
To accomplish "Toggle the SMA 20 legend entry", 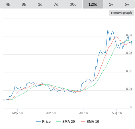I will click(69, 122).
